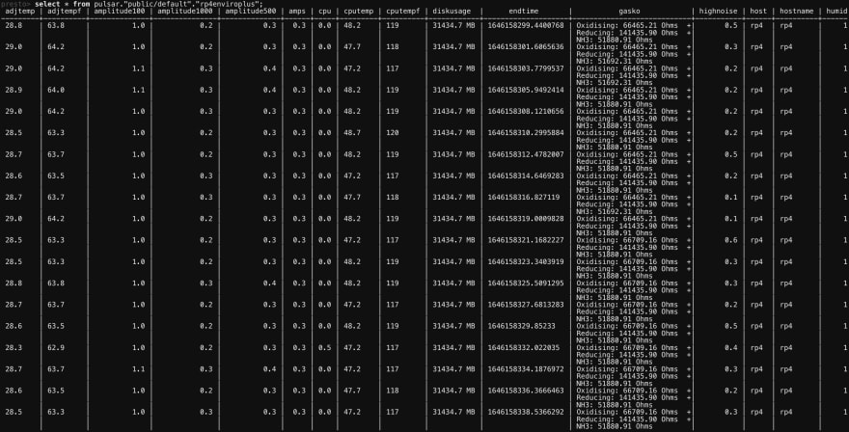Click the gasko column header

pyautogui.click(x=629, y=11)
